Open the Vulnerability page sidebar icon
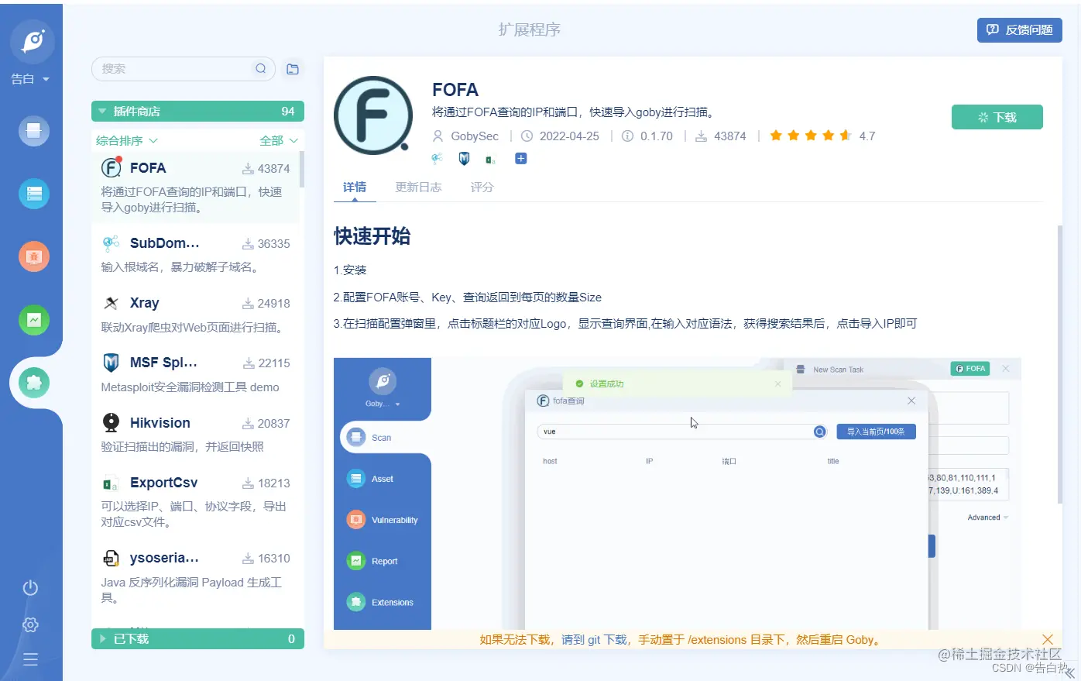The width and height of the screenshot is (1081, 681). [x=34, y=256]
